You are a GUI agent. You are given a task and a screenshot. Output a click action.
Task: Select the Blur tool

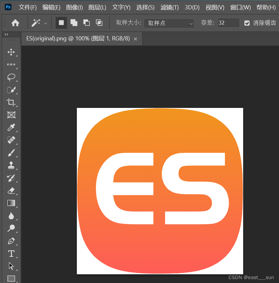[11, 216]
